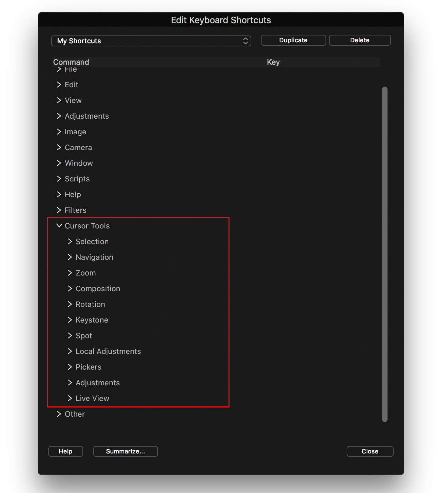Click the Summarize... button
This screenshot has width=442, height=493.
[125, 451]
